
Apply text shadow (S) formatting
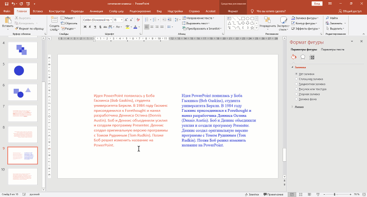(100, 27)
